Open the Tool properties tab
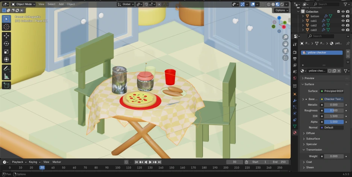 click(295, 44)
